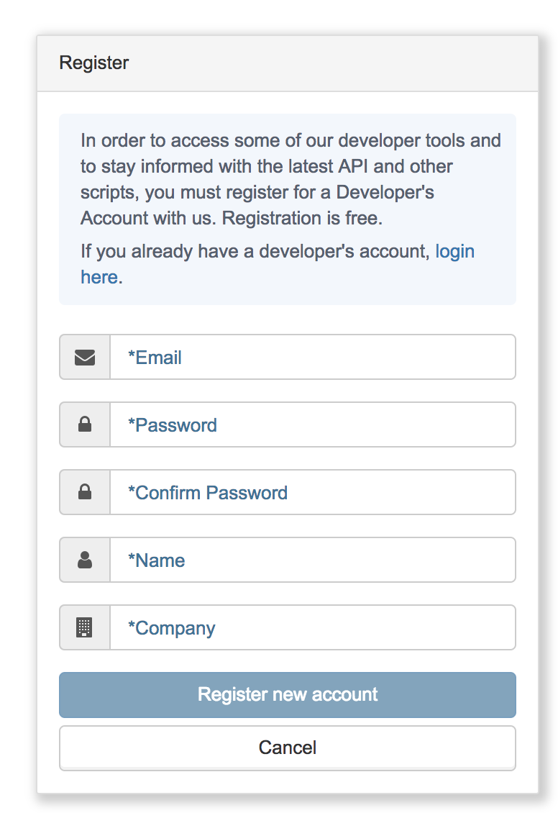Click the building icon beside Company

(84, 627)
